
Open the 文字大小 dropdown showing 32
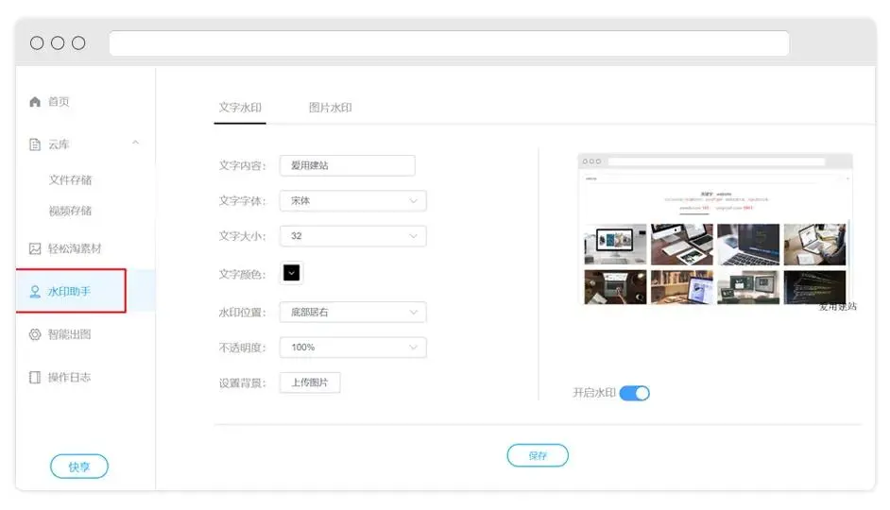pos(352,236)
